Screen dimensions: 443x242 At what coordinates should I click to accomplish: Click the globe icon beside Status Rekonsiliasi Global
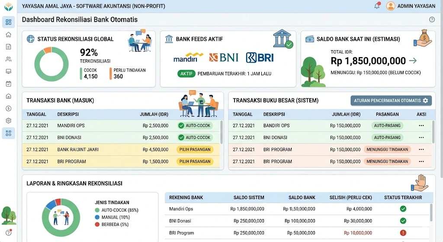[x=31, y=39]
